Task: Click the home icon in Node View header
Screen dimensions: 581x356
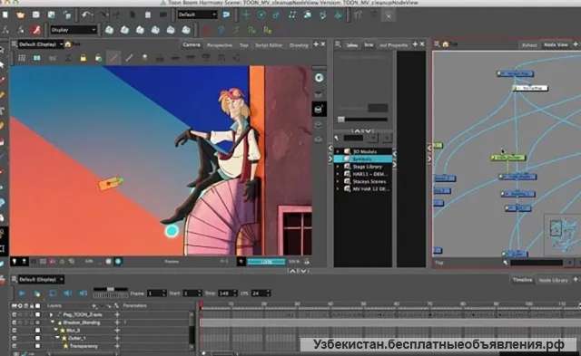Action: 446,44
